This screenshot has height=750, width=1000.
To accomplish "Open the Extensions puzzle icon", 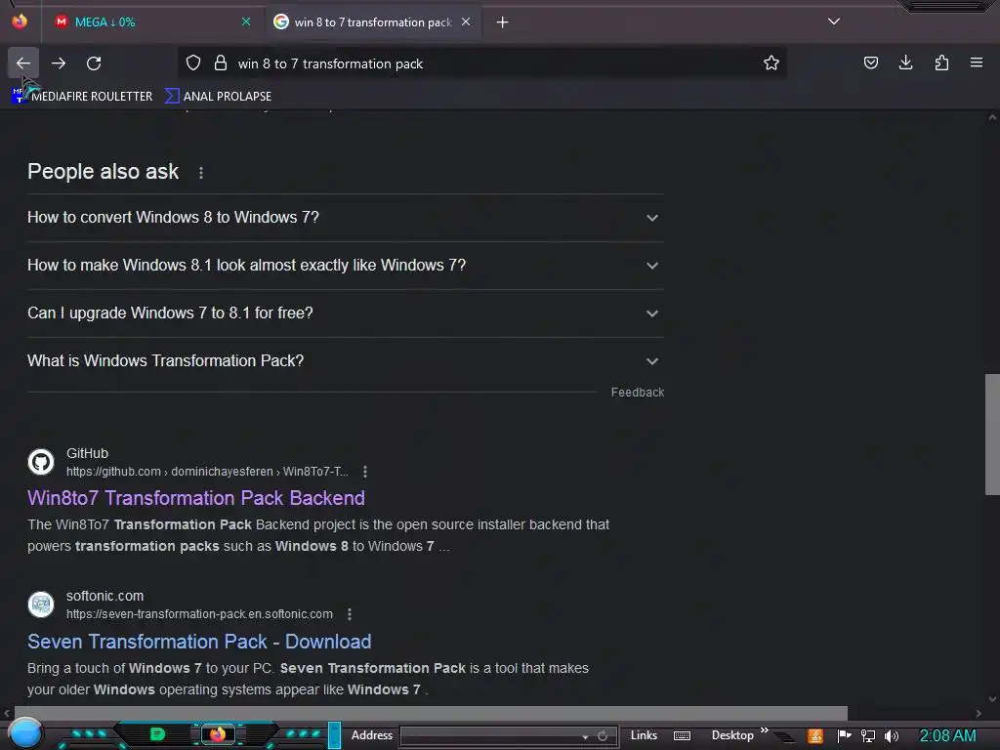I will (941, 62).
